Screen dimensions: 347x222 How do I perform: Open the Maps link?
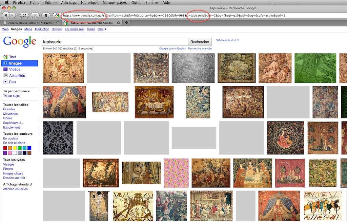pyautogui.click(x=28, y=29)
